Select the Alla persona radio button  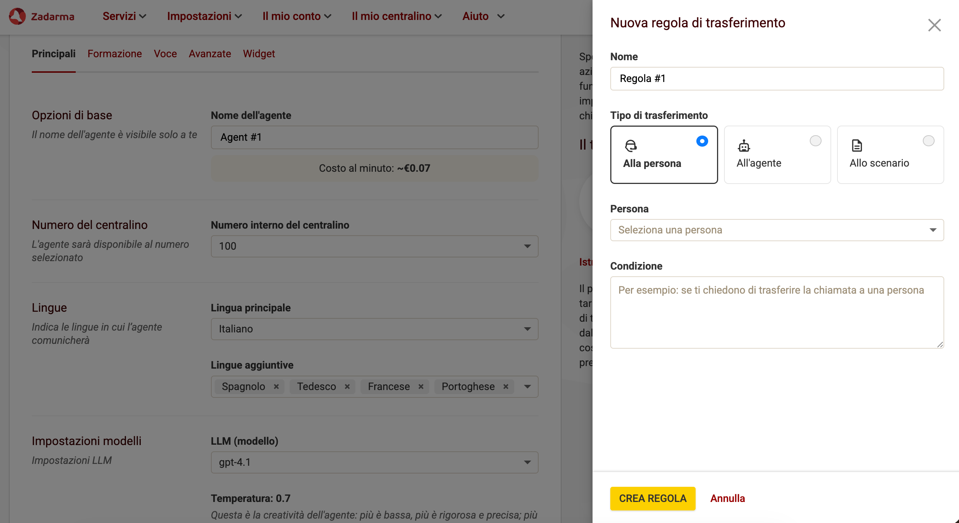tap(702, 141)
